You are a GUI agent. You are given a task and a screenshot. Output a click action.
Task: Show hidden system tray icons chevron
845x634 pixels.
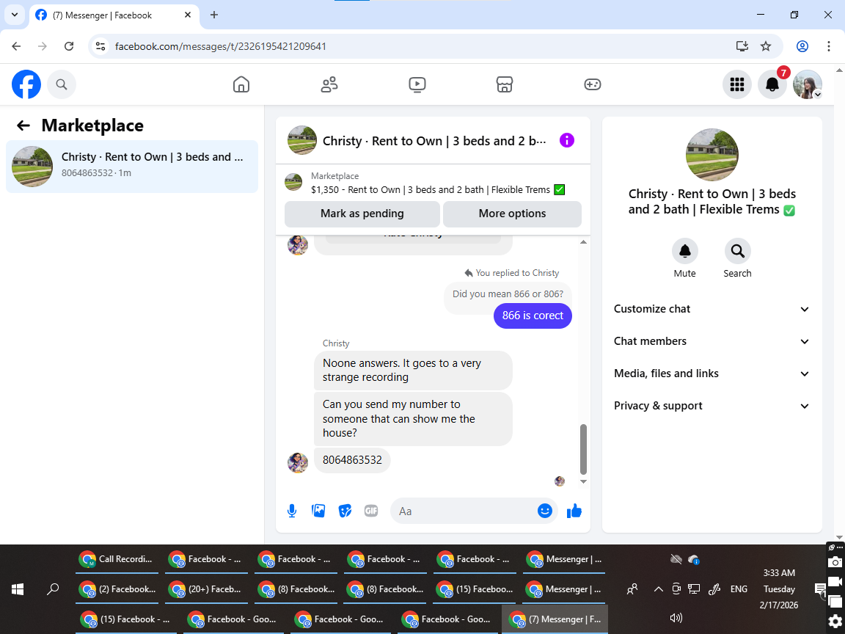[658, 589]
